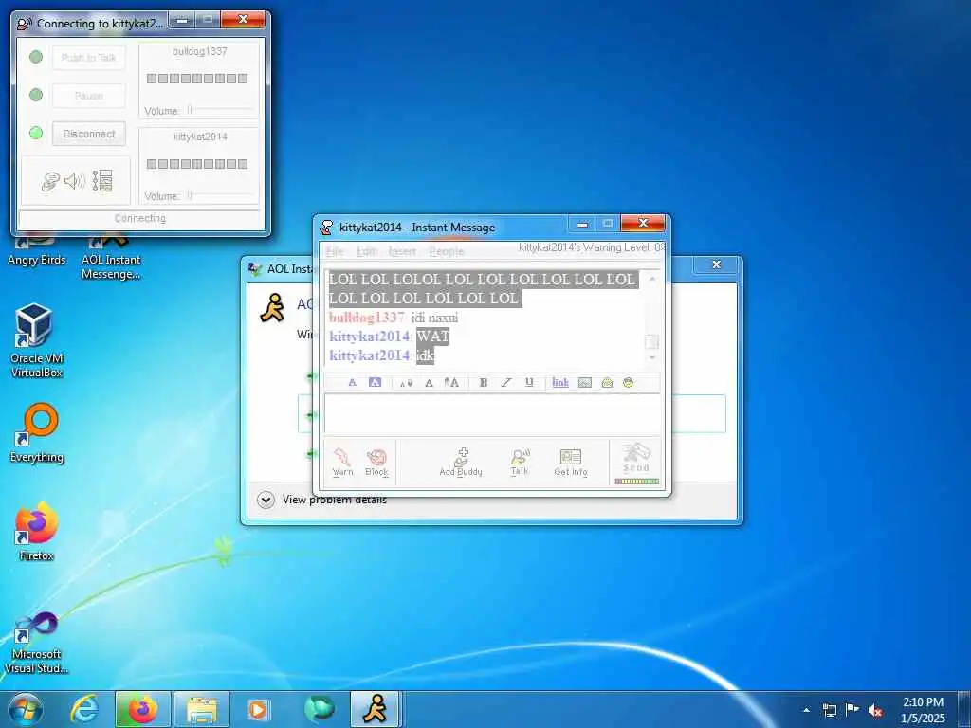Show hidden system tray icons

(806, 710)
